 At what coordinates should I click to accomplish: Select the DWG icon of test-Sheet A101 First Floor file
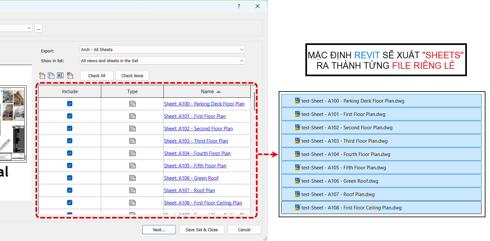pos(297,114)
